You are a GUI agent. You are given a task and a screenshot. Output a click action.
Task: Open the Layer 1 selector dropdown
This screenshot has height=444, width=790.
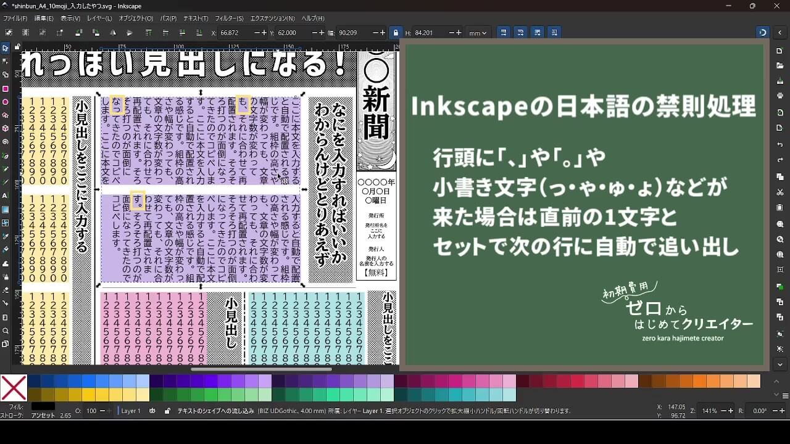131,411
